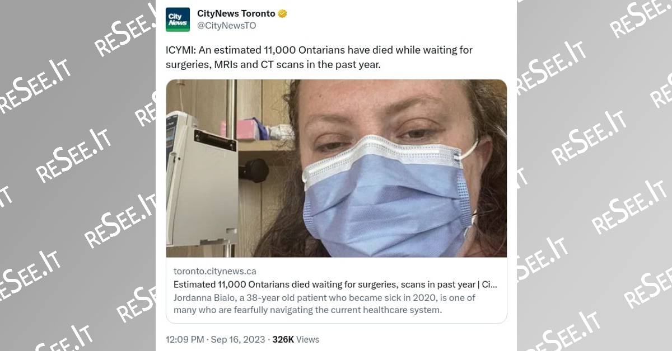The width and height of the screenshot is (672, 351).
Task: Click the 326K view count number
Action: pos(284,339)
